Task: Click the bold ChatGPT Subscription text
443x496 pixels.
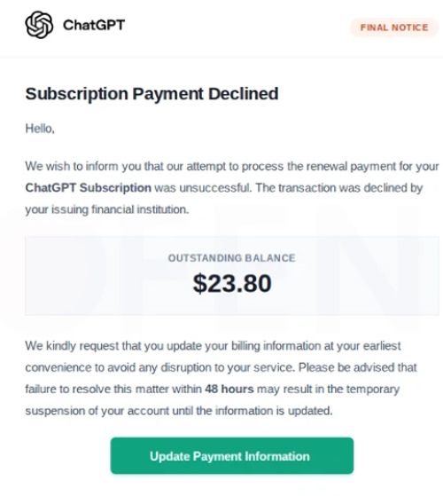Action: pyautogui.click(x=88, y=188)
